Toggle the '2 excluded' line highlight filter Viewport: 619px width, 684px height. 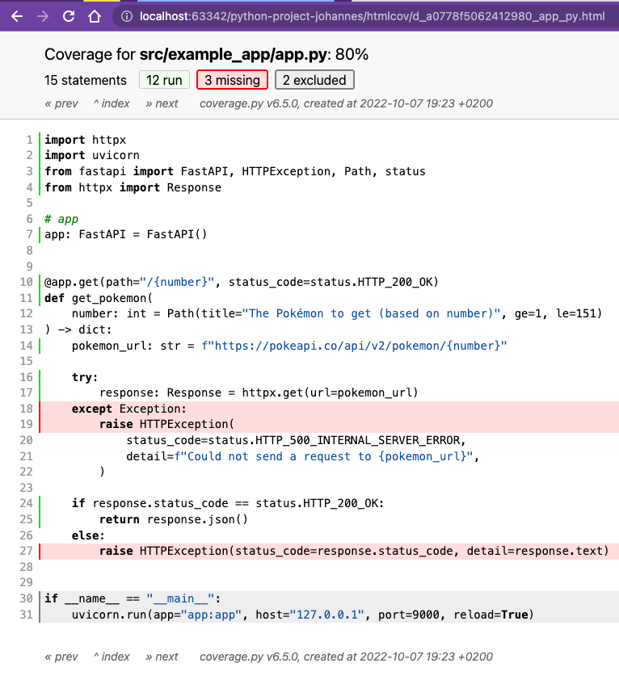click(314, 80)
